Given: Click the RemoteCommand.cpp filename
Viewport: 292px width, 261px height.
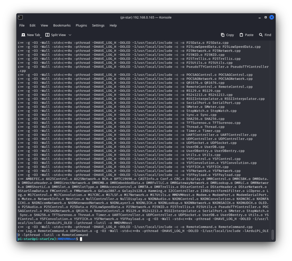Looking at the screenshot, I should pos(236,227).
